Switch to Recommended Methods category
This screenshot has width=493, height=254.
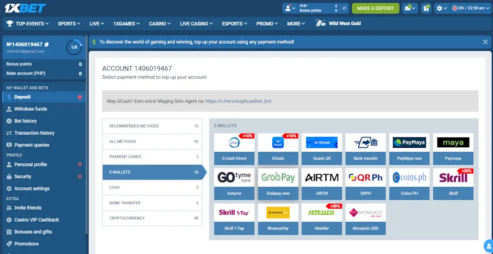[x=152, y=126]
